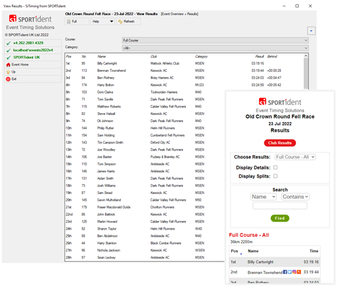The image size is (337, 287).
Task: Click the SPORTident logo in the web panel
Action: pyautogui.click(x=280, y=102)
